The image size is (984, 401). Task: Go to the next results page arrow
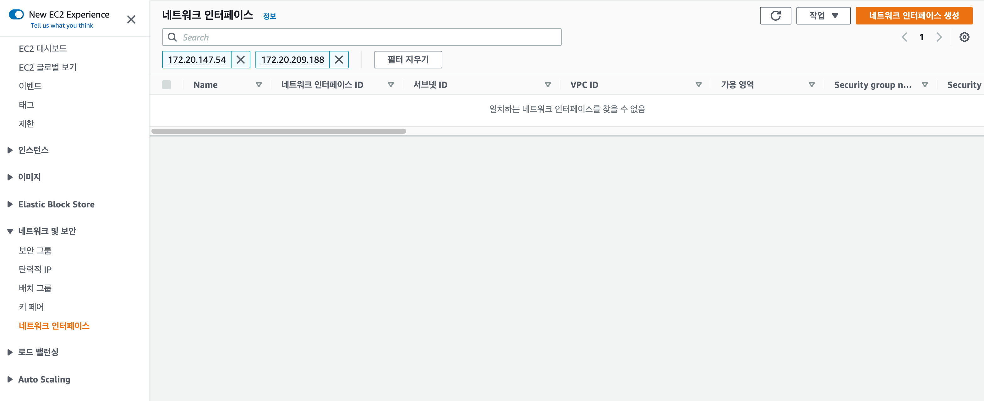pyautogui.click(x=939, y=37)
